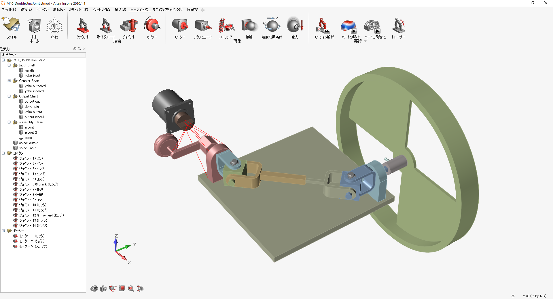Collapse the Input Shaft assembly node
This screenshot has width=553, height=299.
coord(9,65)
